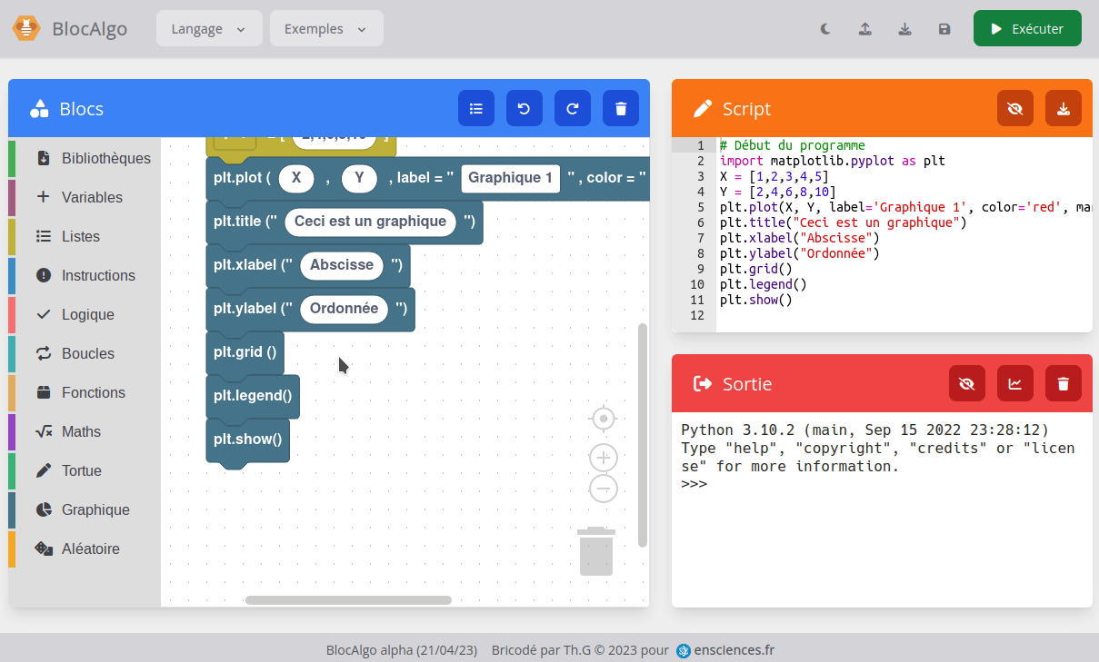The width and height of the screenshot is (1099, 662).
Task: Click the upload icon in top bar
Action: pyautogui.click(x=865, y=29)
